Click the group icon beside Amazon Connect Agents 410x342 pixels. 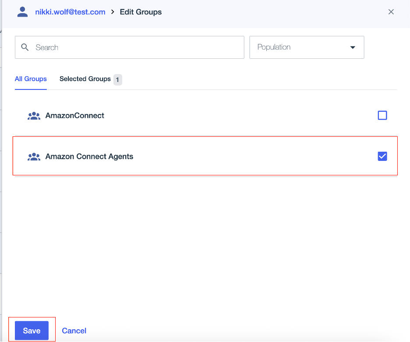click(34, 156)
